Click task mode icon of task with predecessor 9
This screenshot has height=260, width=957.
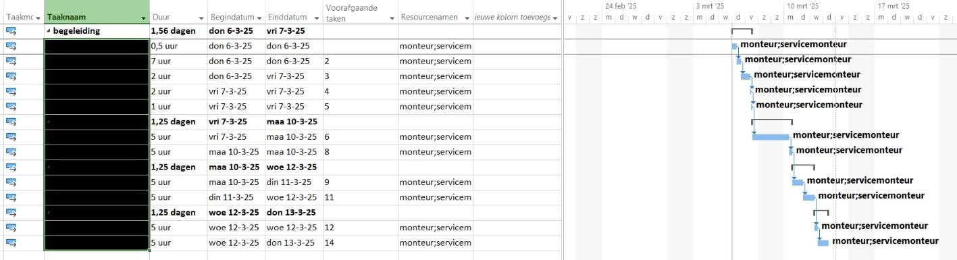click(11, 182)
